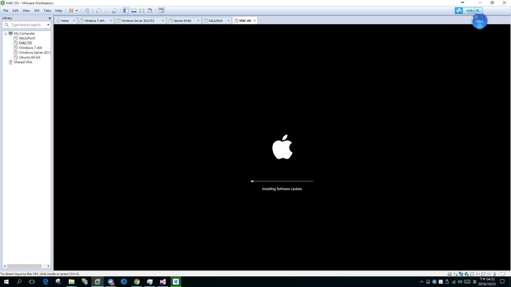Click the 0KB/s network speed bubble
Viewport: 511px width, 287px height.
tap(479, 22)
